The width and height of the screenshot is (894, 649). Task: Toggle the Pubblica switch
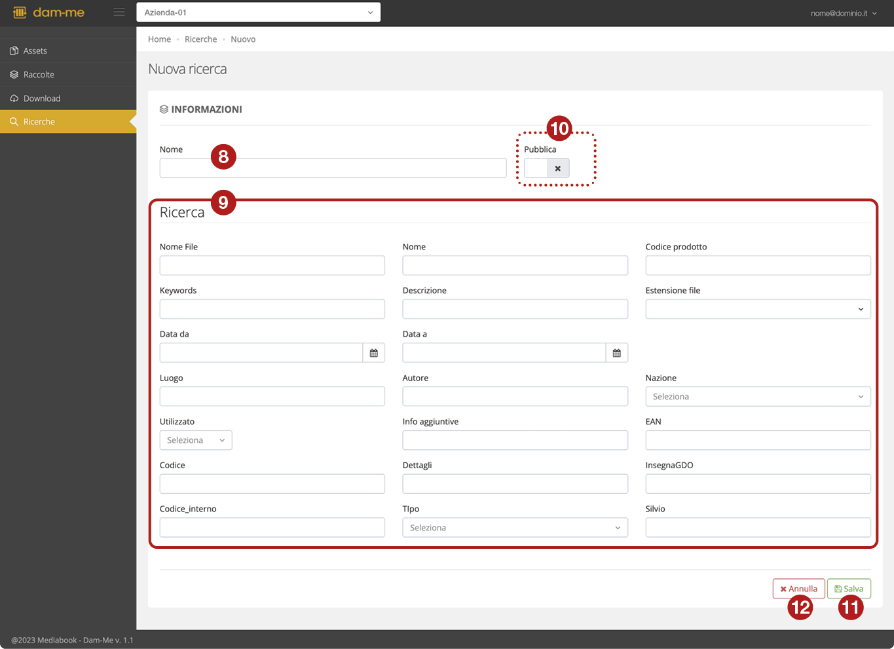pyautogui.click(x=546, y=168)
